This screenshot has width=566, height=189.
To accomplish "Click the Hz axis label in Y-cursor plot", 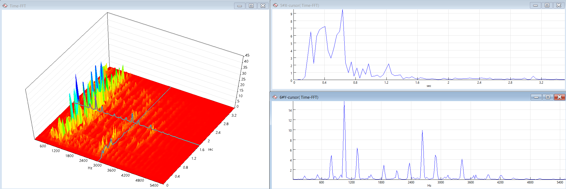I will tap(429, 186).
